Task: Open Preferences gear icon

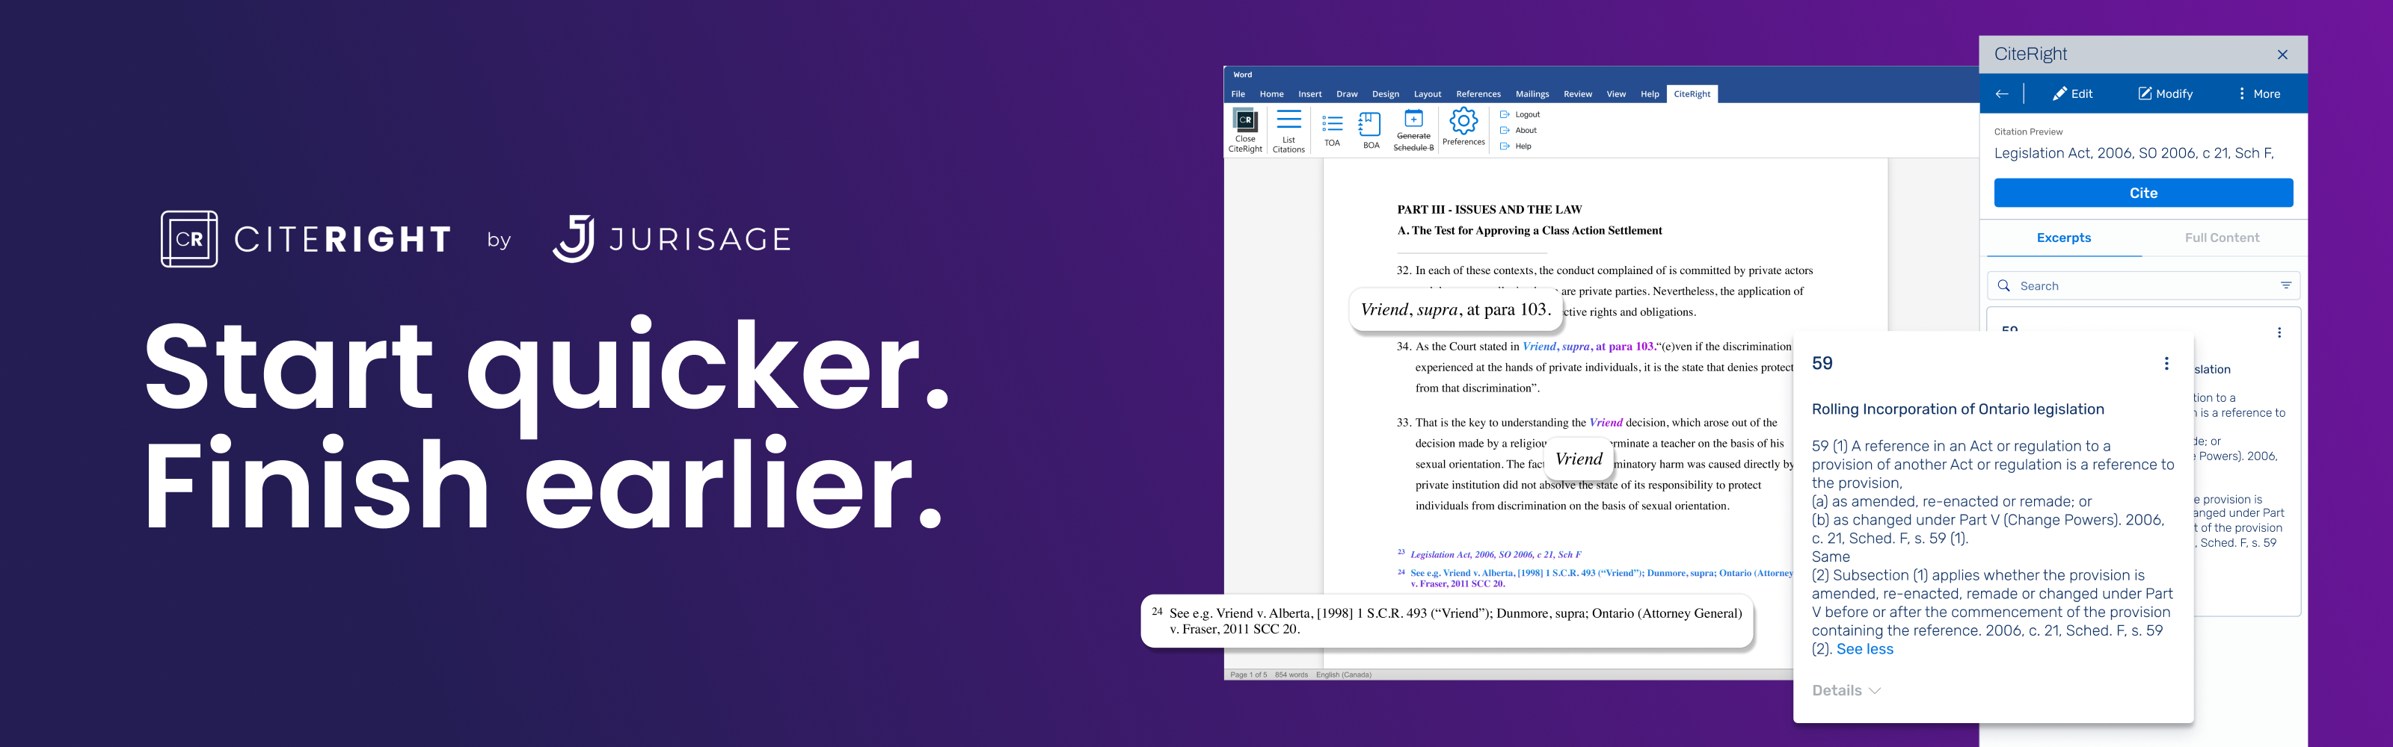Action: coord(1463,126)
